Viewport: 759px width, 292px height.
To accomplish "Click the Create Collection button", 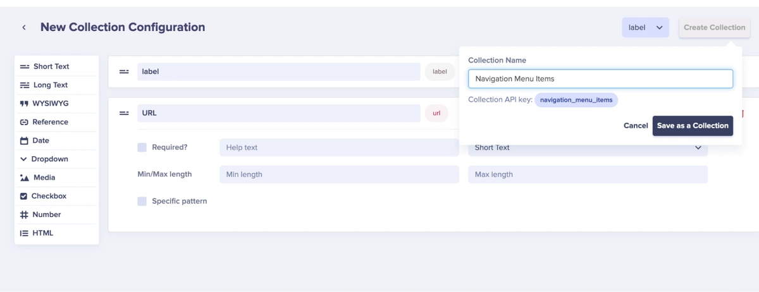I will 714,28.
